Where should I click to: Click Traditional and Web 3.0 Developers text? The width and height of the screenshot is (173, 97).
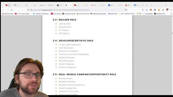[x=74, y=54]
